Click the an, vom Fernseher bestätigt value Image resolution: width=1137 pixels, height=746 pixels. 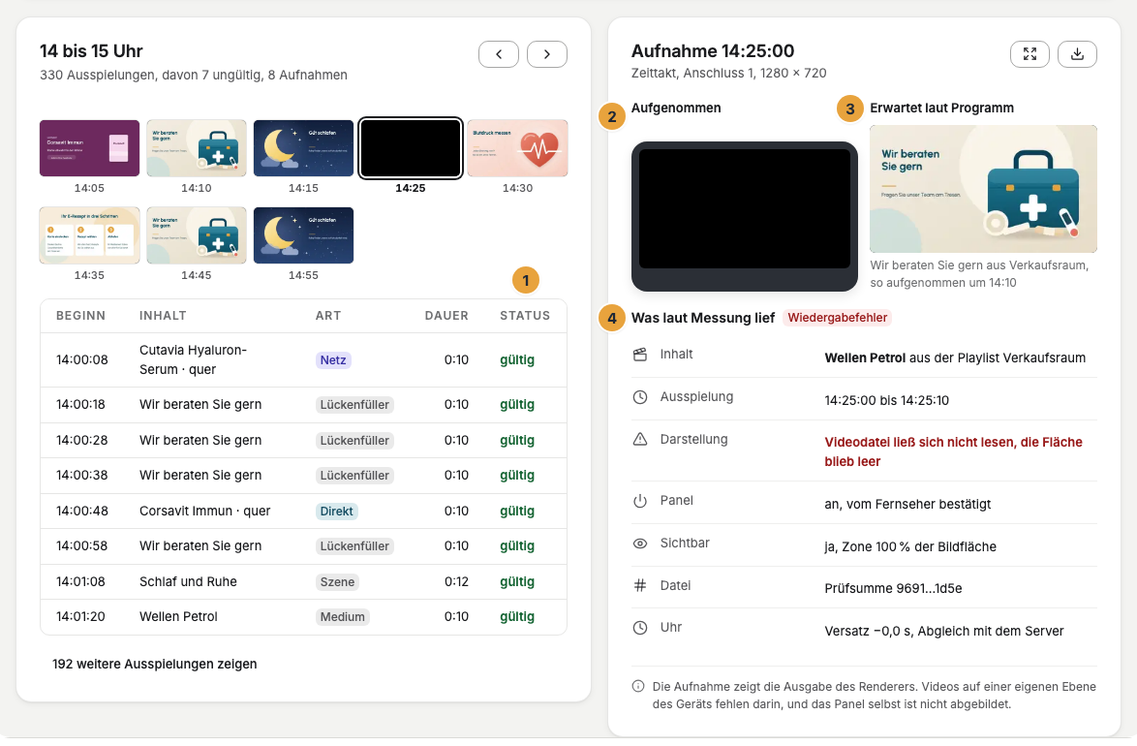pyautogui.click(x=907, y=505)
